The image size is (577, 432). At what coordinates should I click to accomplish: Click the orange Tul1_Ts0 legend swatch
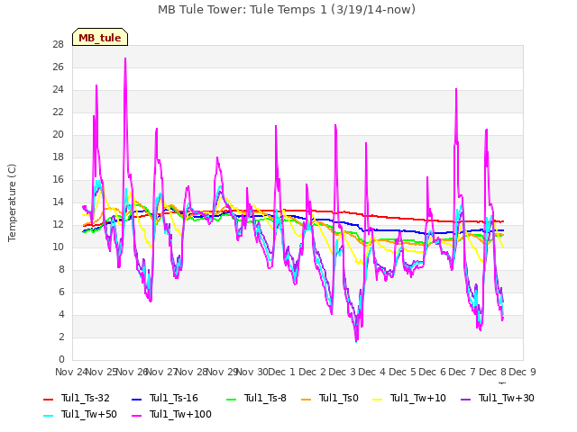pyautogui.click(x=307, y=399)
